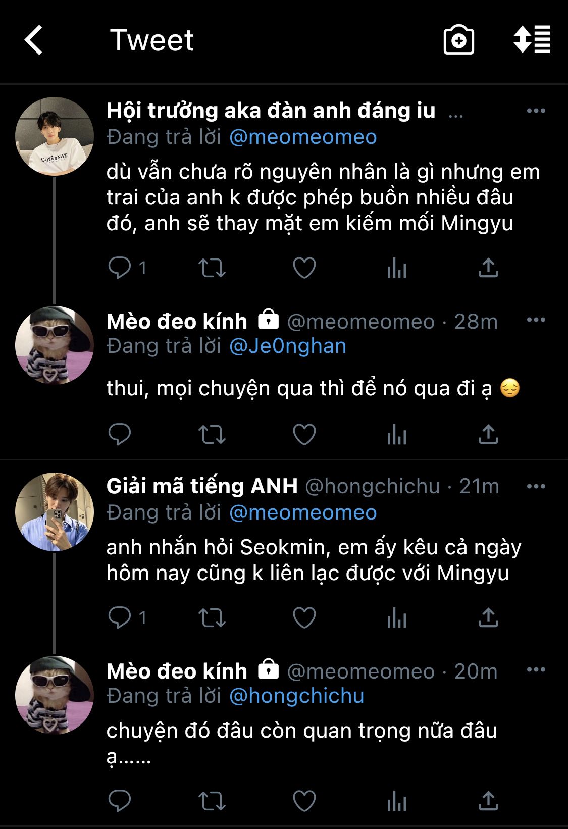Viewport: 568px width, 829px height.
Task: Open the reply sort order icon
Action: click(x=532, y=39)
